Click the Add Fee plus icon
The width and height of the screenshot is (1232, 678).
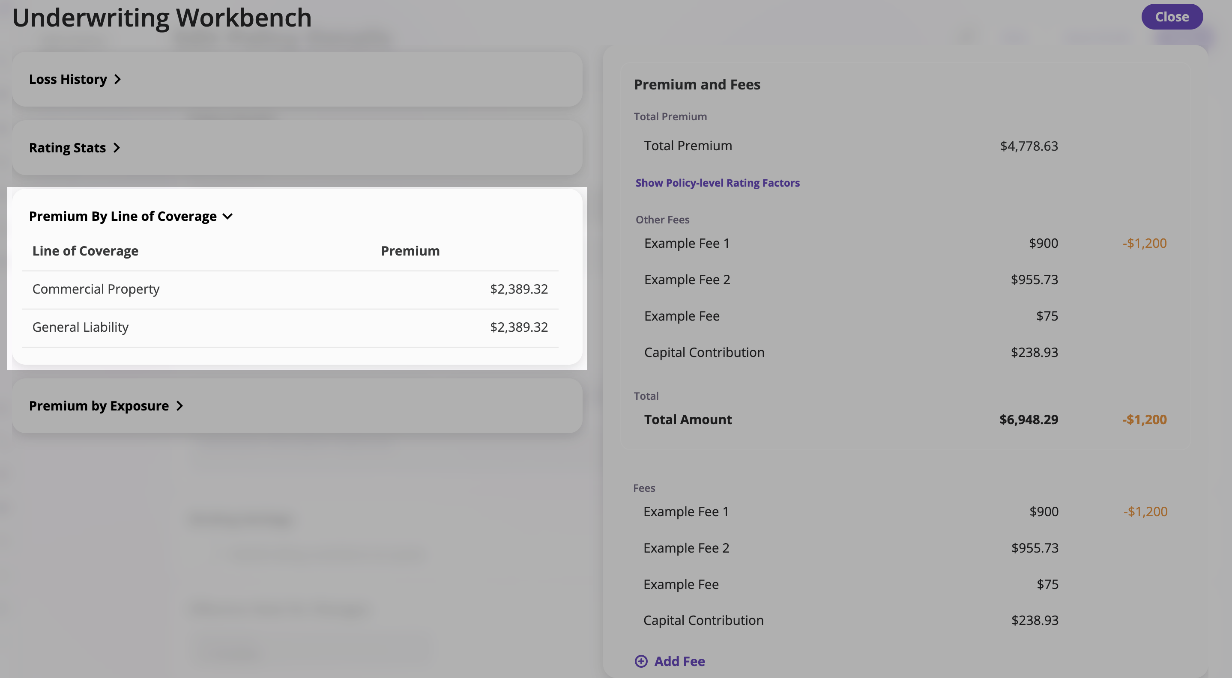[641, 661]
